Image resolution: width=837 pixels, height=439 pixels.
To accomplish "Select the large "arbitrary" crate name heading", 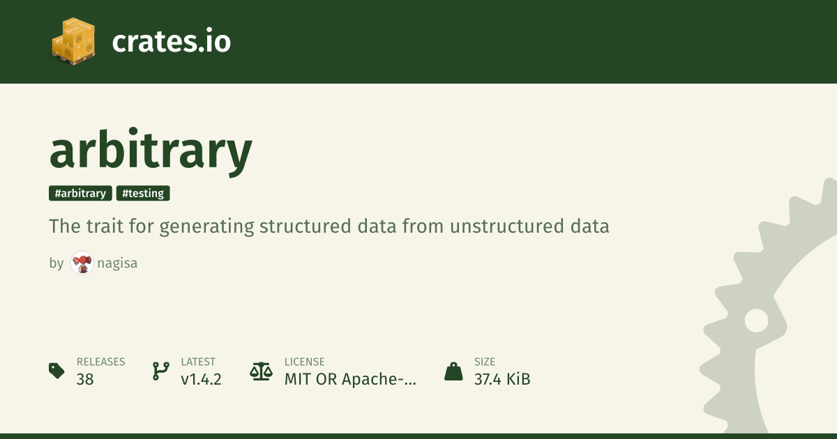I will (x=151, y=151).
